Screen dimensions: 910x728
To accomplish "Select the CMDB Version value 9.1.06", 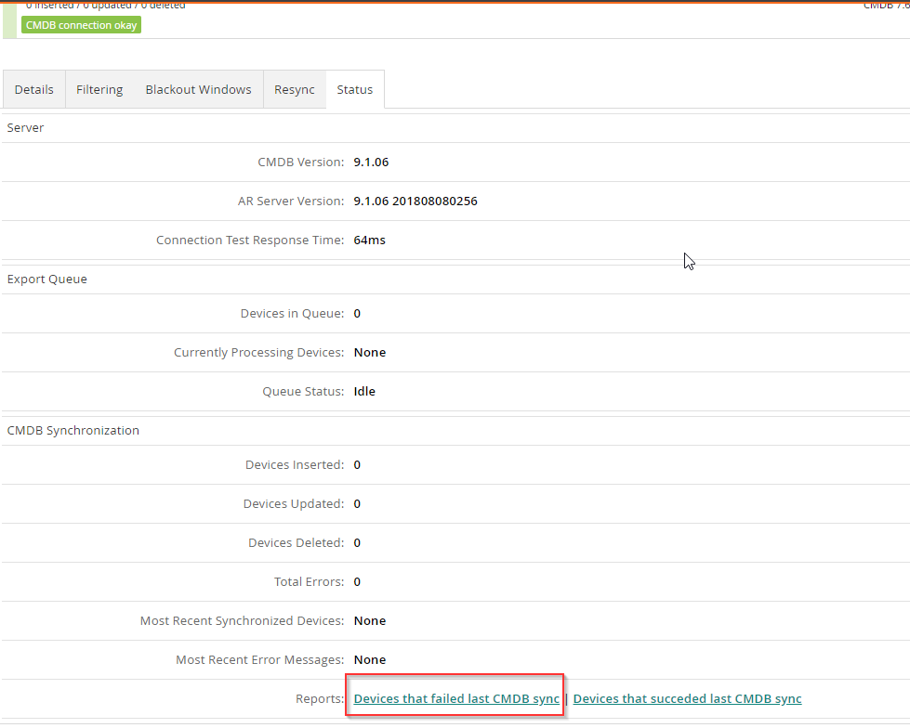I will [x=371, y=162].
